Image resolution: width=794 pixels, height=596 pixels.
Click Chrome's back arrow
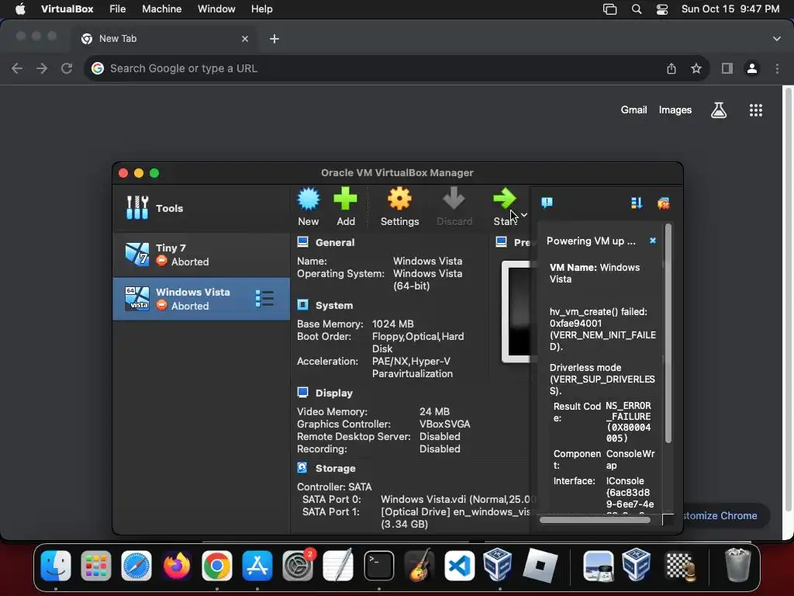tap(17, 68)
